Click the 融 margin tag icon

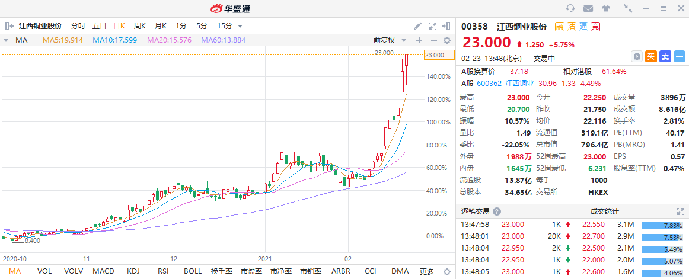pos(560,26)
